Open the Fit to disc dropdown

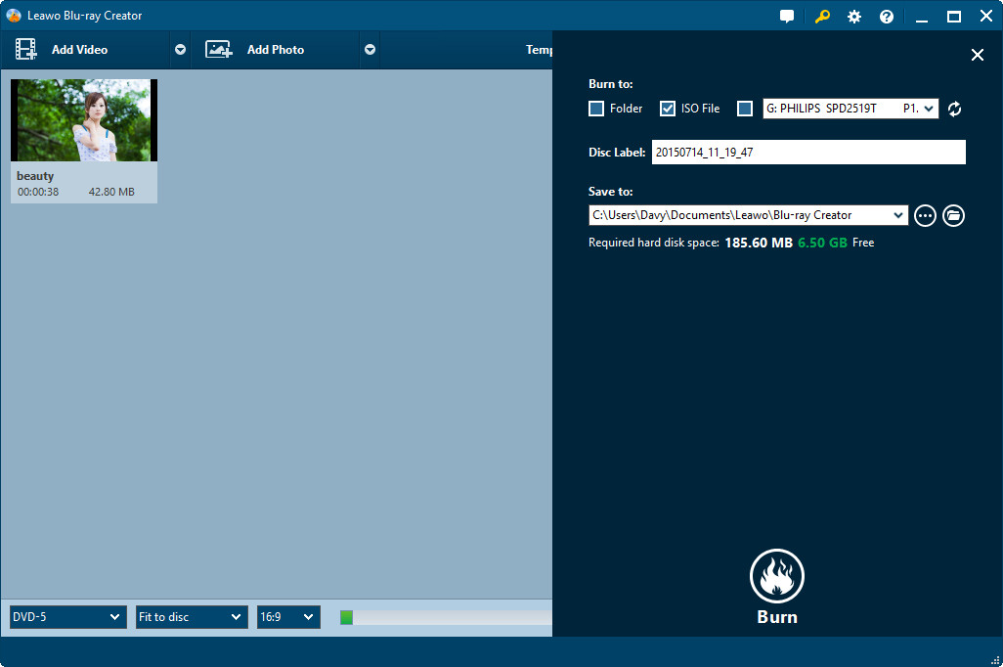(x=192, y=617)
